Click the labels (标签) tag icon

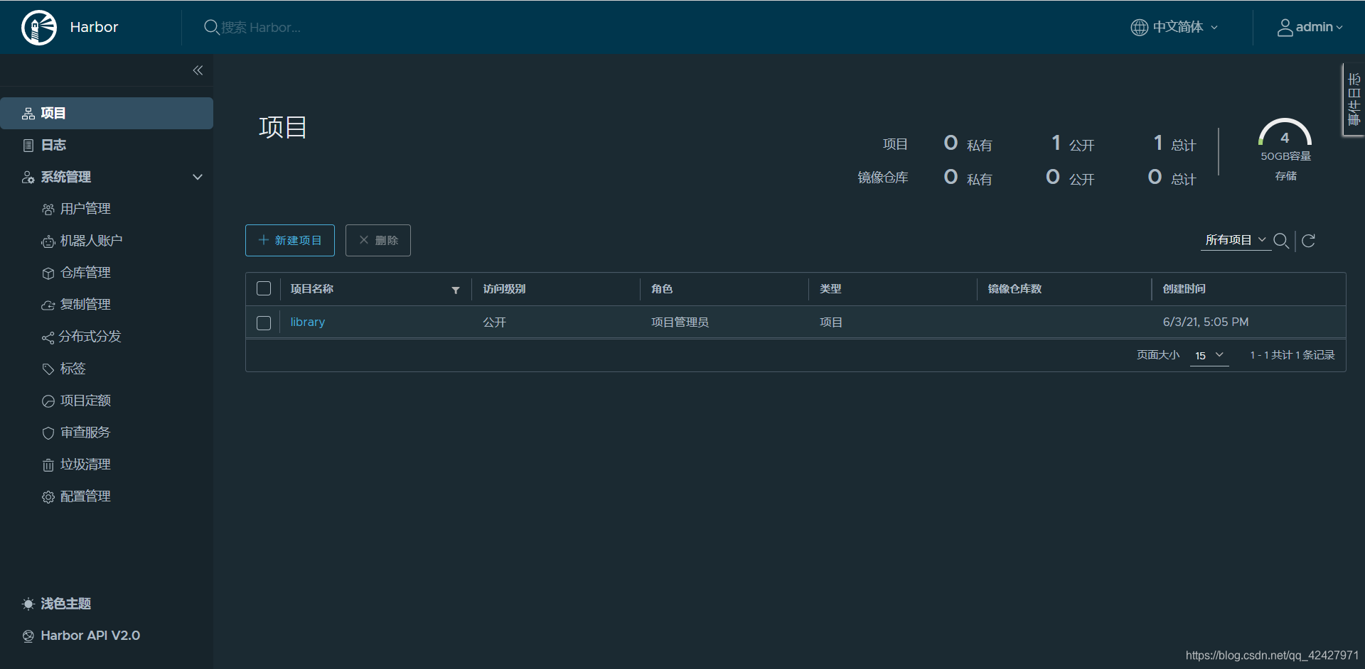click(x=48, y=369)
